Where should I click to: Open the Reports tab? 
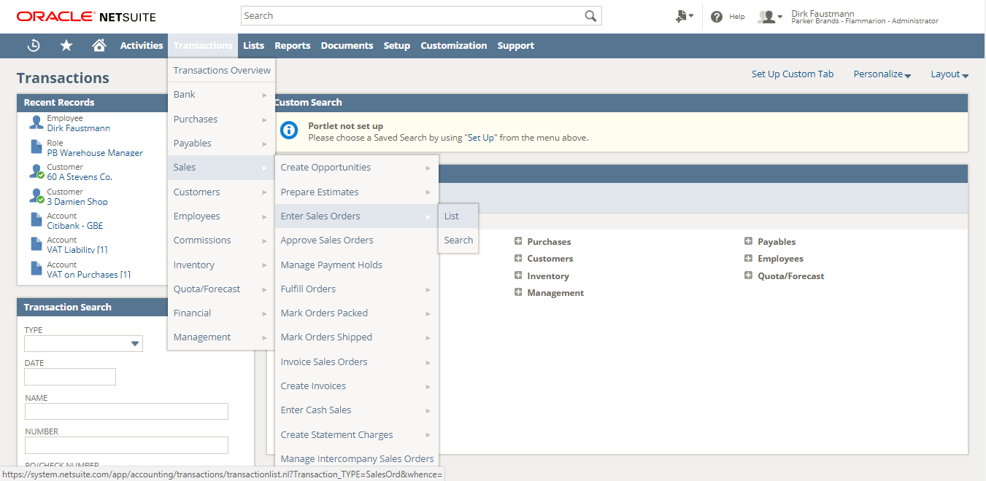pyautogui.click(x=293, y=45)
